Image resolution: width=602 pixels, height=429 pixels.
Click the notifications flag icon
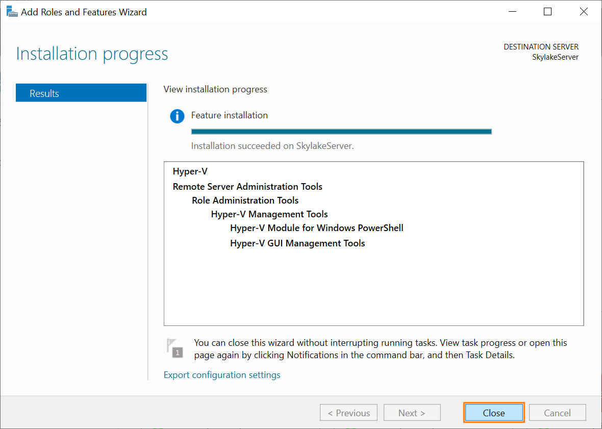[x=174, y=348]
